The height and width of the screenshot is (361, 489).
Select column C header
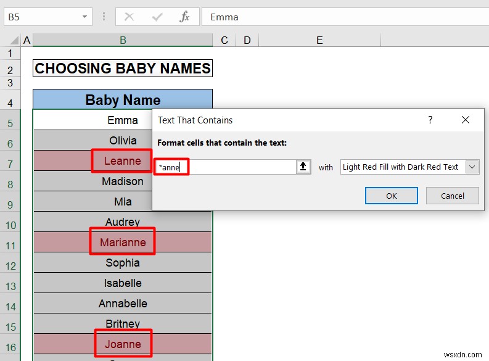[x=224, y=40]
